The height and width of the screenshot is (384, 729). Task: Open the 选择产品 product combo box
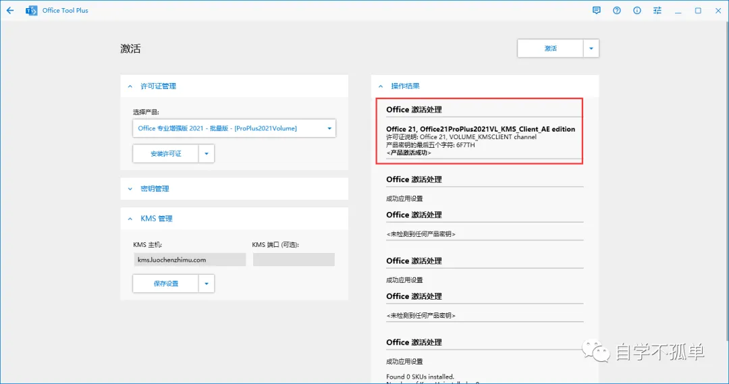point(234,128)
